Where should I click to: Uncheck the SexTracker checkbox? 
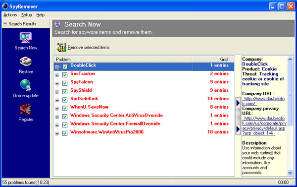65,75
